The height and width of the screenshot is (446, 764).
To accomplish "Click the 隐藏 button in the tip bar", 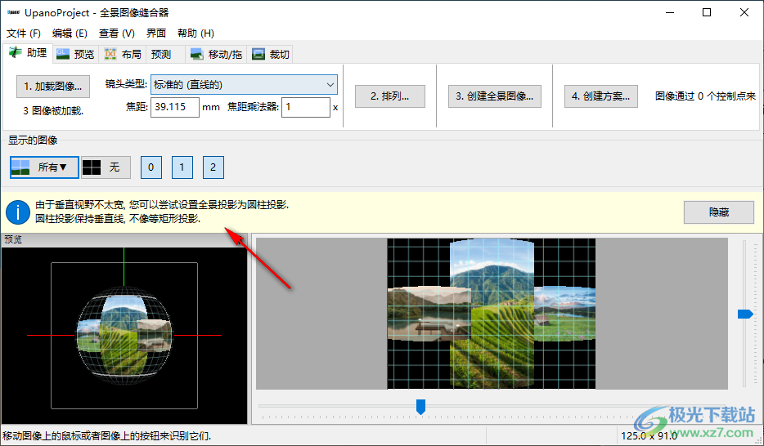I will pyautogui.click(x=719, y=212).
